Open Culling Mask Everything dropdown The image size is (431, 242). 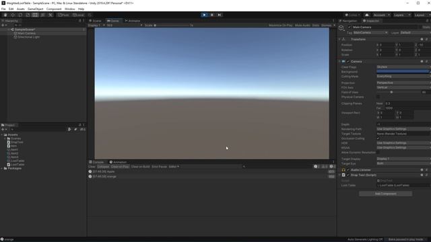click(403, 76)
